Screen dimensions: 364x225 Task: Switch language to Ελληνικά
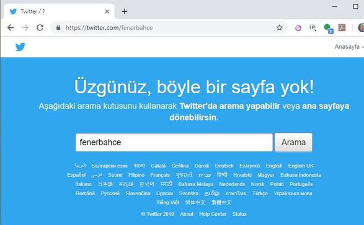pyautogui.click(x=249, y=166)
